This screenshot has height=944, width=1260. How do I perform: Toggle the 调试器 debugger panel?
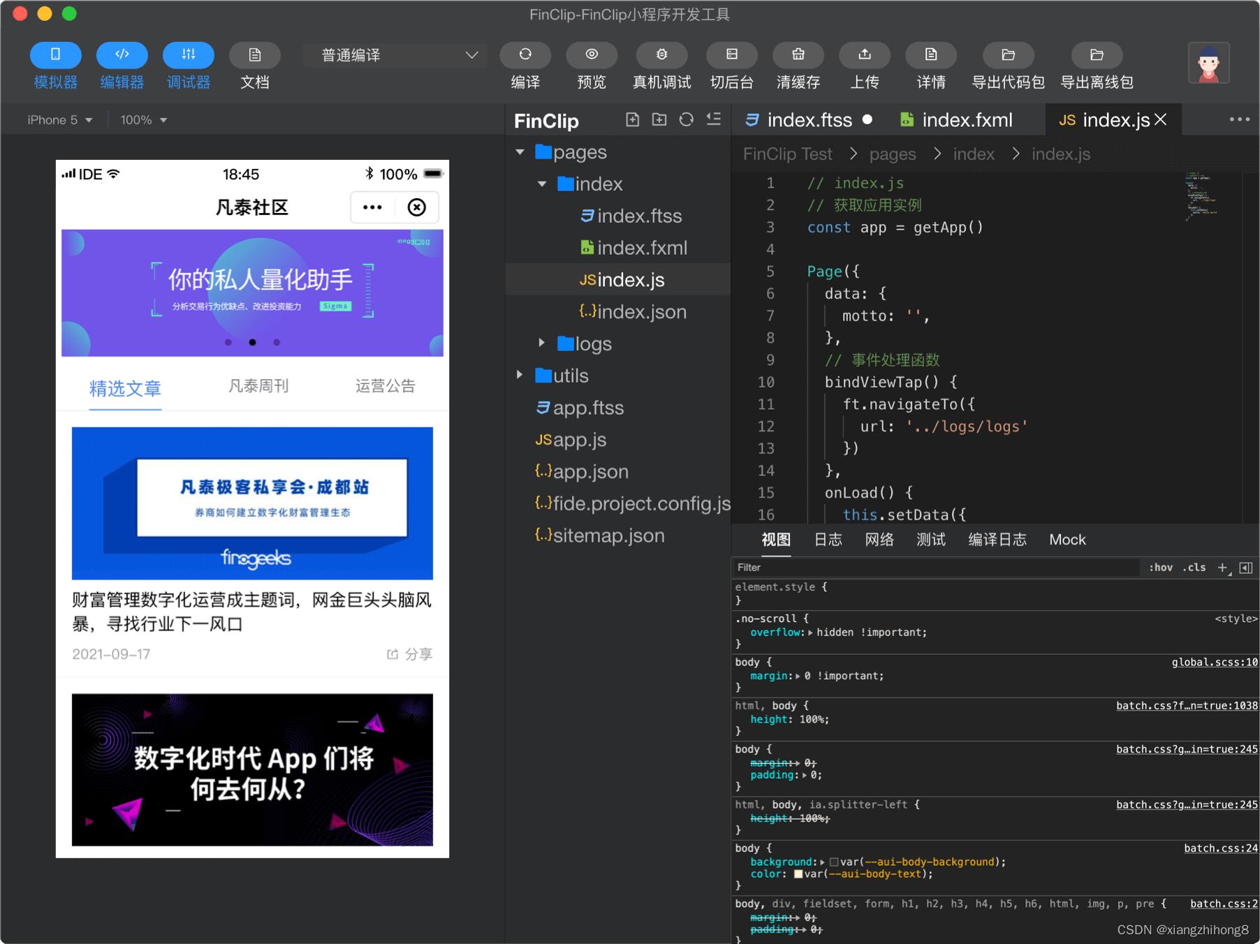coord(188,54)
